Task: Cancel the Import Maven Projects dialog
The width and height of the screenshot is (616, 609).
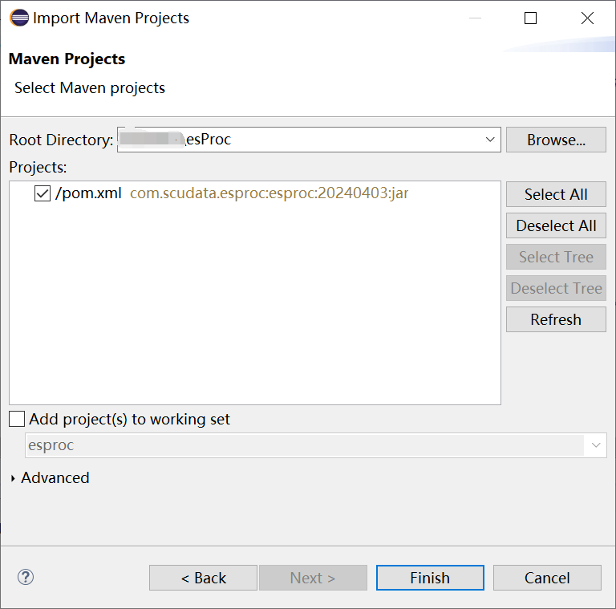Action: pos(546,578)
